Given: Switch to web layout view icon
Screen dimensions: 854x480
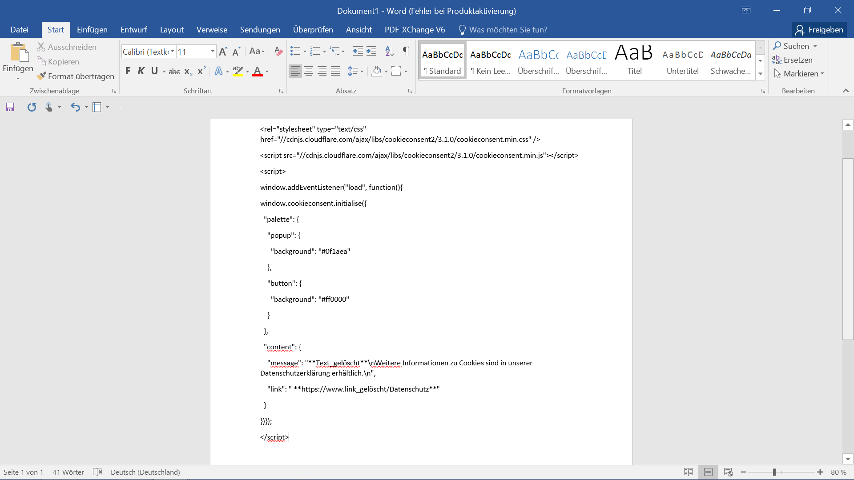Looking at the screenshot, I should (x=728, y=472).
